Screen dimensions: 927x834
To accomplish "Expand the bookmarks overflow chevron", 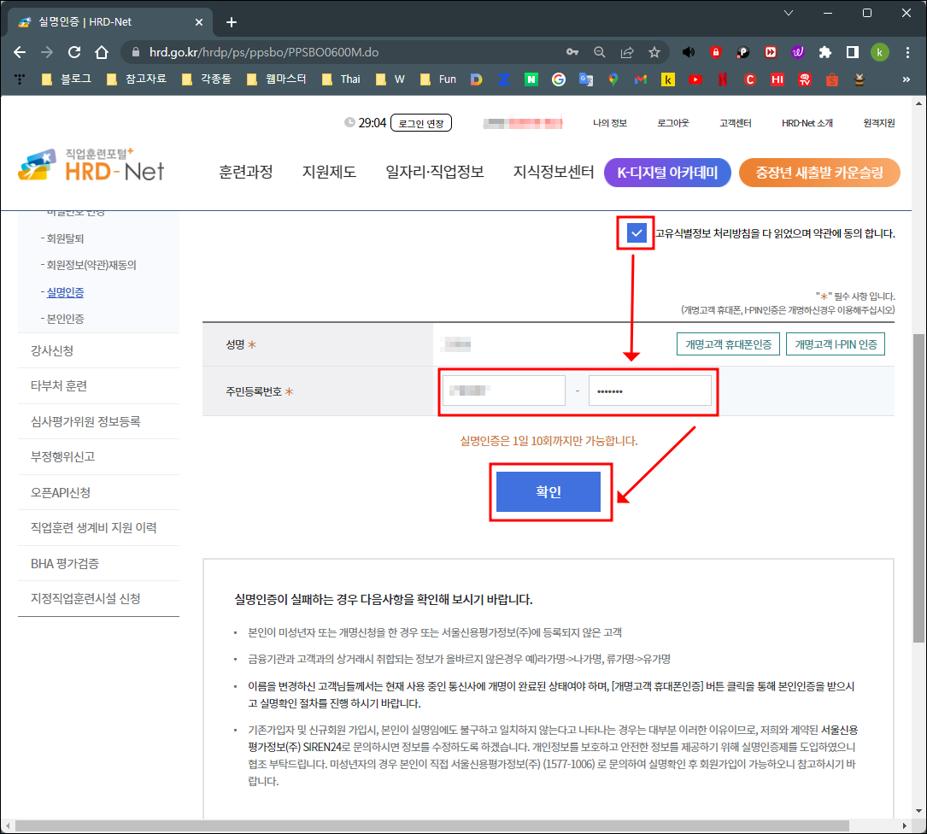I will [907, 80].
